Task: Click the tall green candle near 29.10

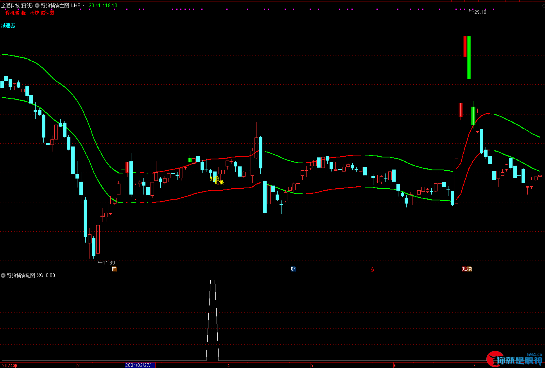Action: pyautogui.click(x=469, y=58)
